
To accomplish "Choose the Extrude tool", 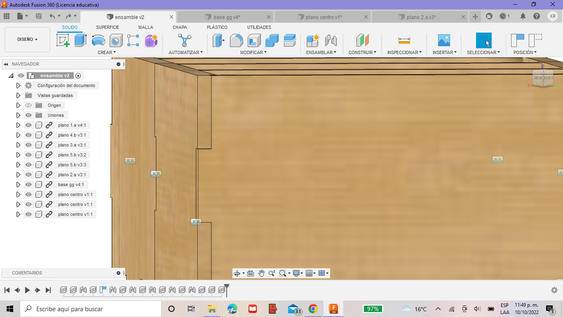I will click(x=80, y=40).
